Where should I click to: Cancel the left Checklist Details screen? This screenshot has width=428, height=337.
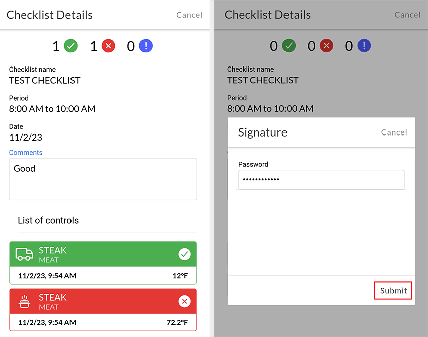pos(189,15)
